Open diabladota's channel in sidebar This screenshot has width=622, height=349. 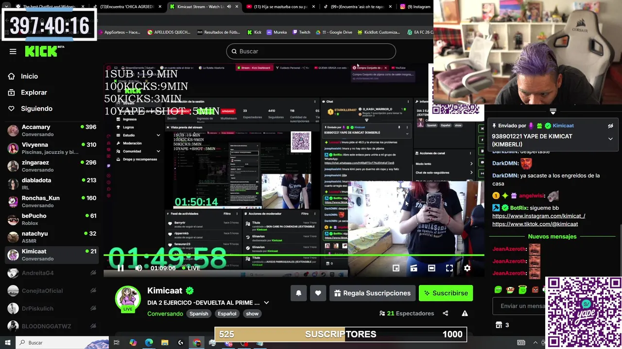(52, 184)
